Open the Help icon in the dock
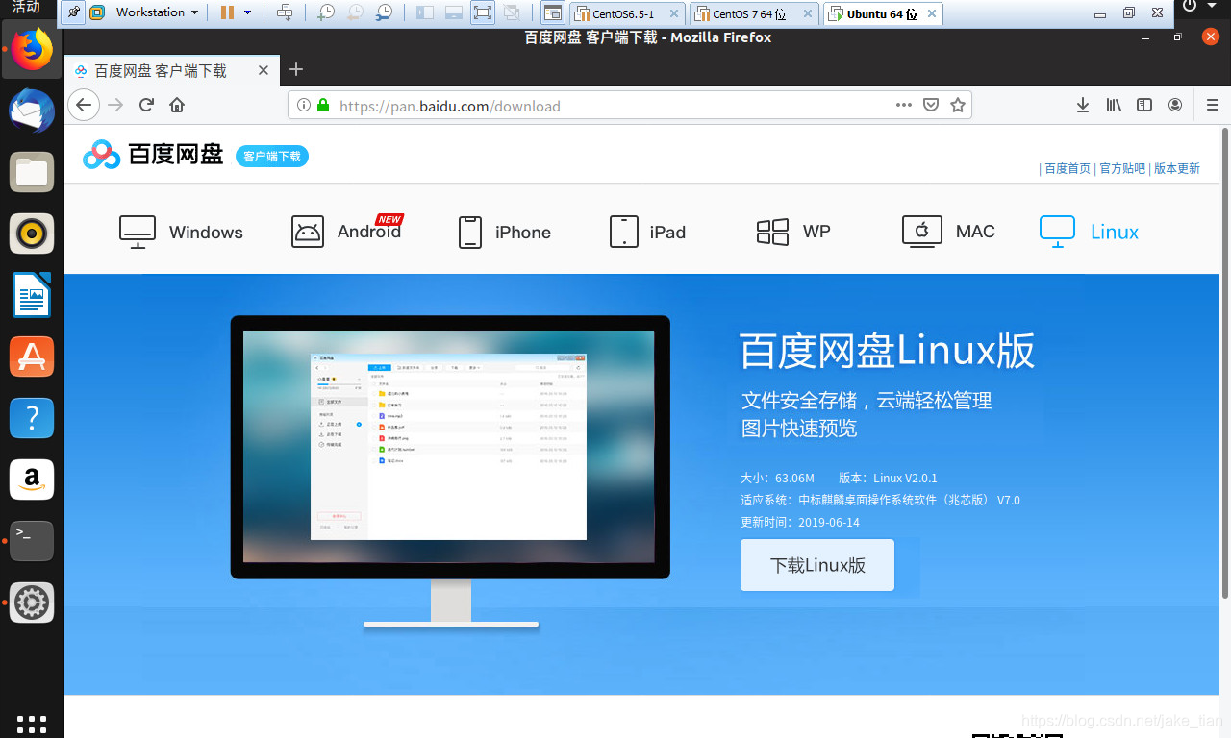The image size is (1231, 738). pyautogui.click(x=32, y=418)
